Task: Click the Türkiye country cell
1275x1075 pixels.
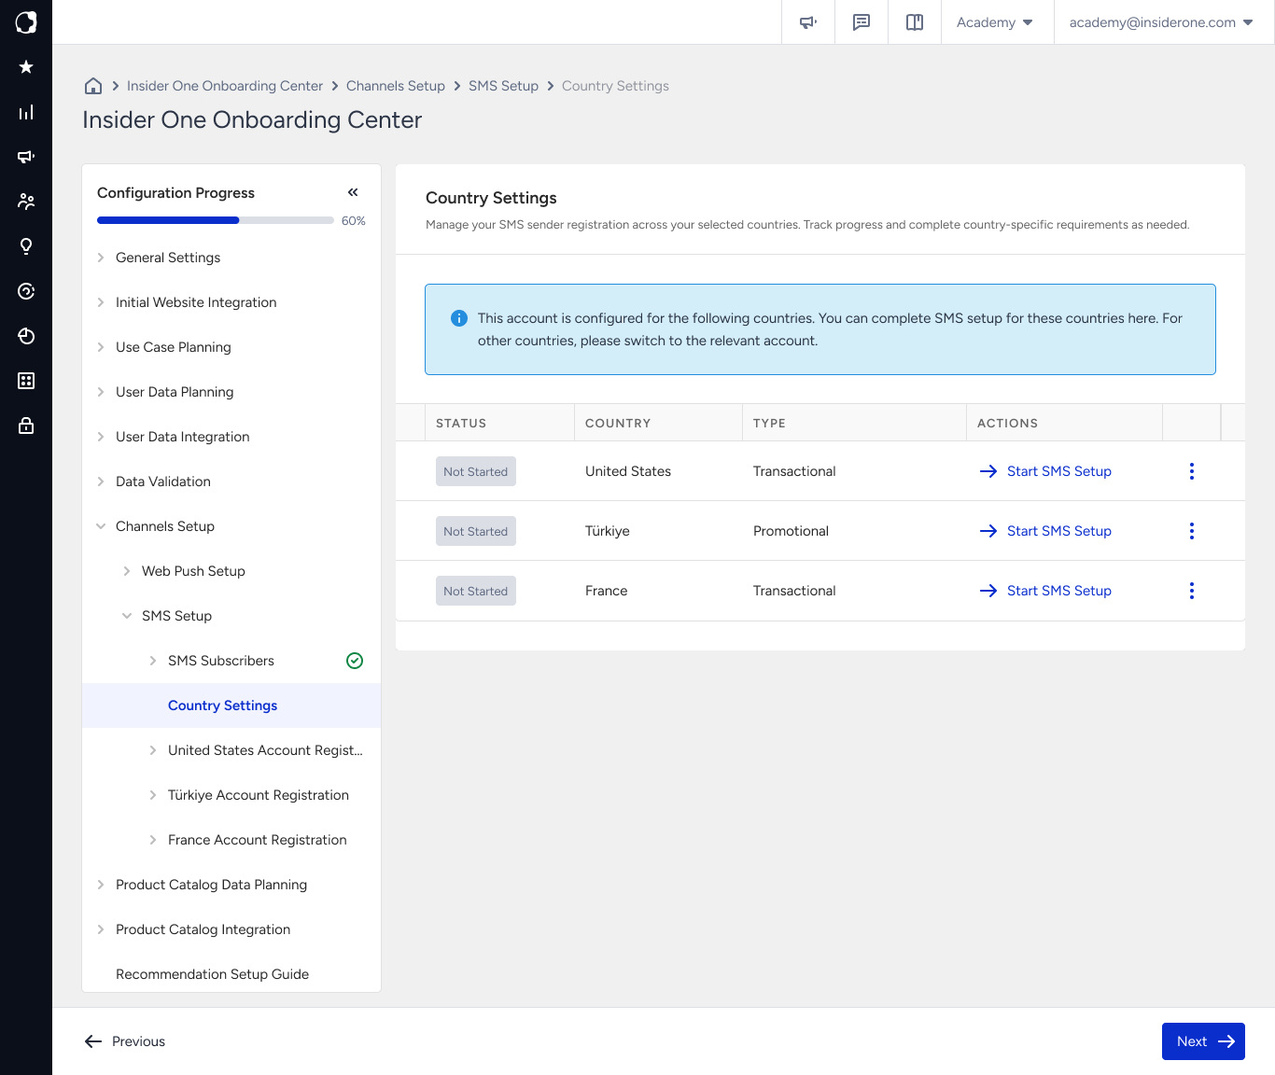Action: (608, 531)
